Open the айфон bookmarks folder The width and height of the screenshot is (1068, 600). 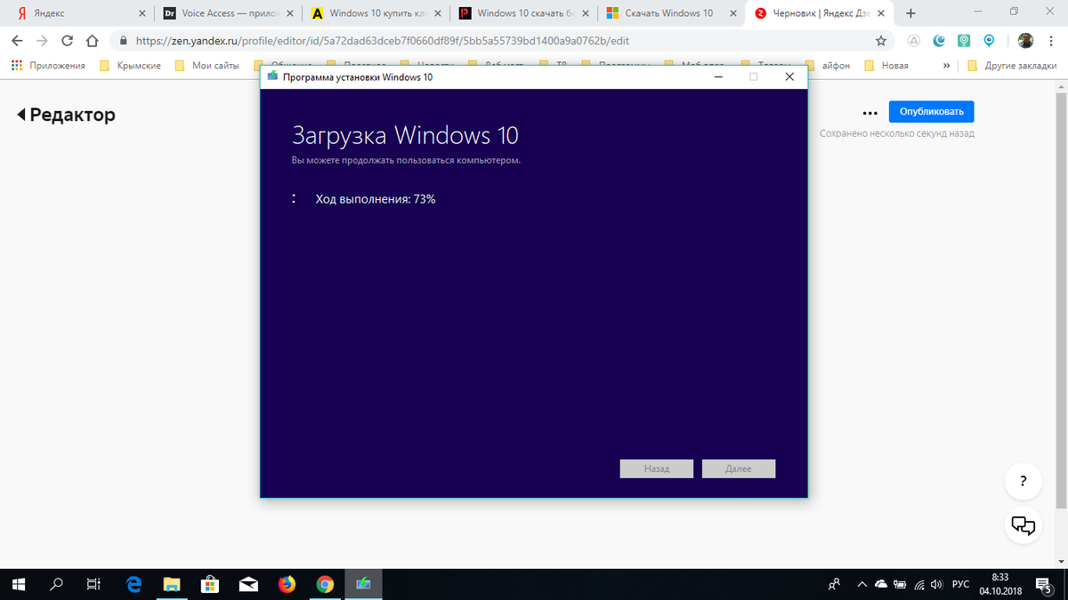coord(828,66)
